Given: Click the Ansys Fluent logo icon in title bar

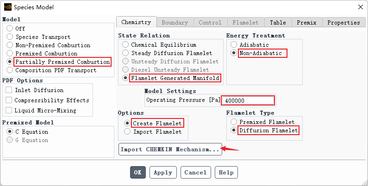Looking at the screenshot, I should 7,7.
